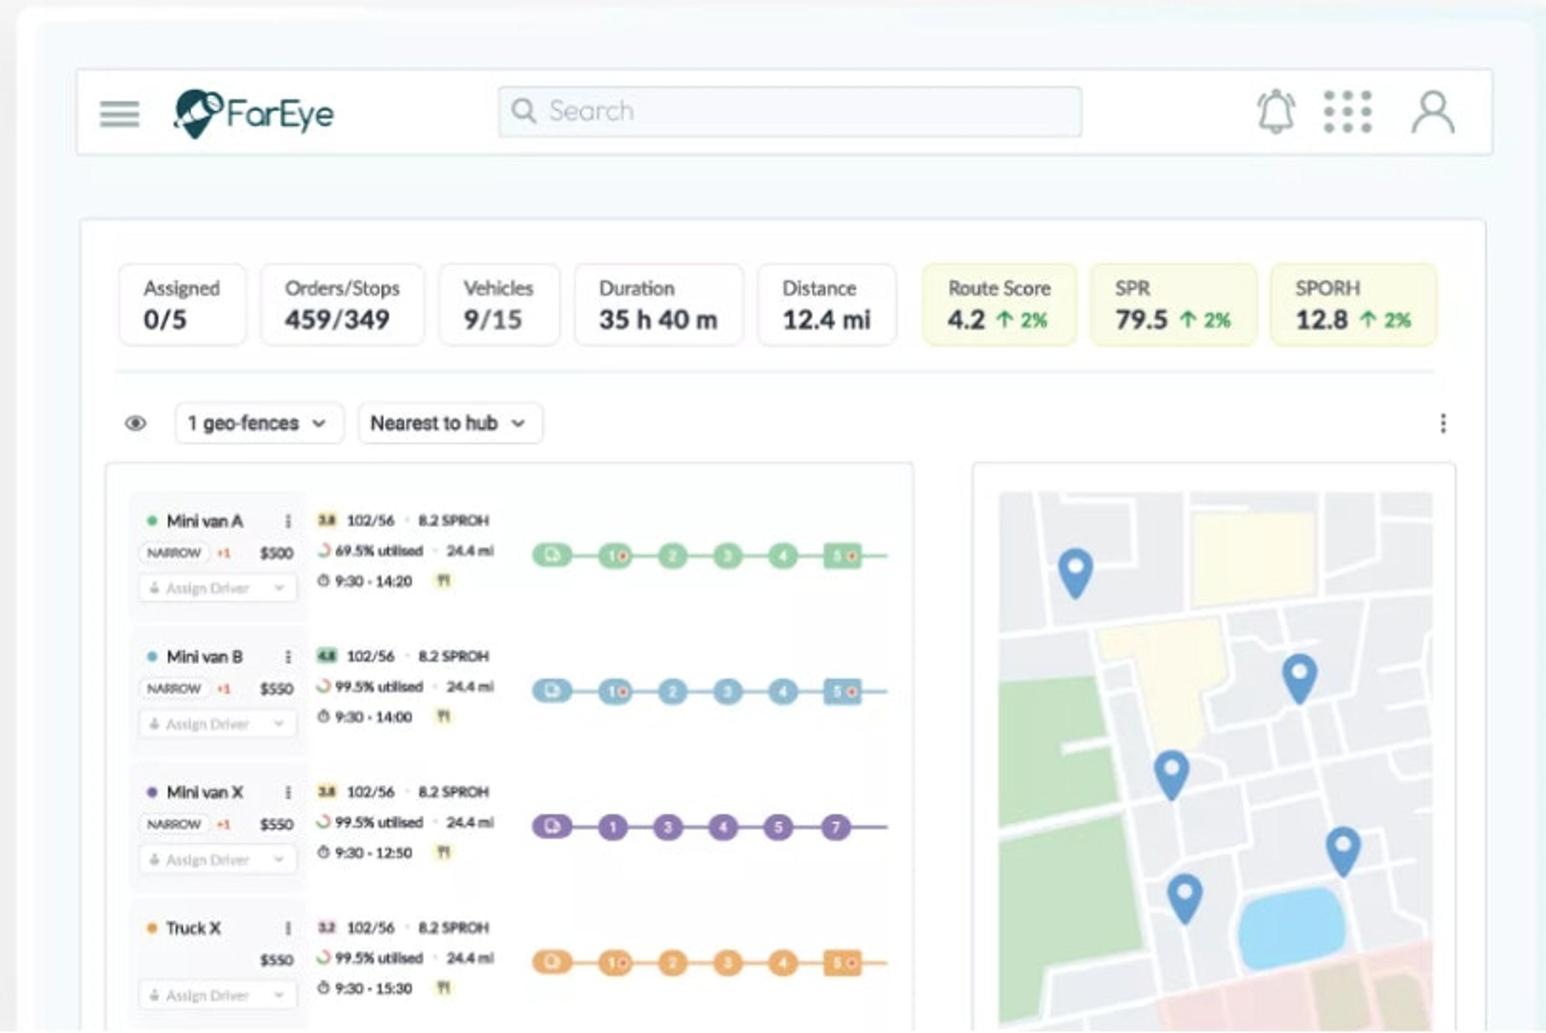Click stop 3 on the green Mini van A route
This screenshot has height=1033, width=1546.
[x=727, y=556]
